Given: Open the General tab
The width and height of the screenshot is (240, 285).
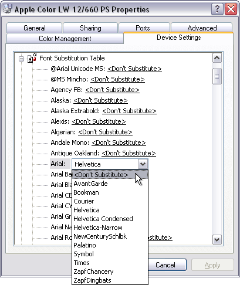Looking at the screenshot, I should coord(35,28).
